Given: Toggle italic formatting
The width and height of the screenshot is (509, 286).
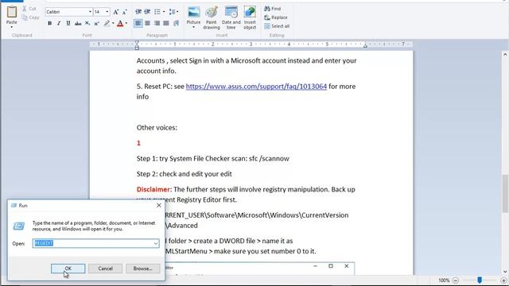Looking at the screenshot, I should 59,23.
